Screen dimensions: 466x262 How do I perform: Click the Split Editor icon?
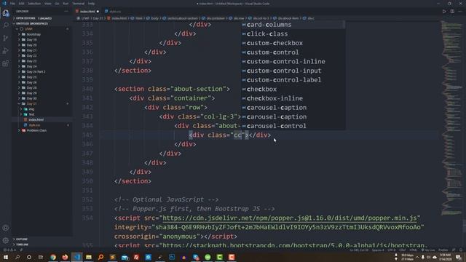coord(452,12)
